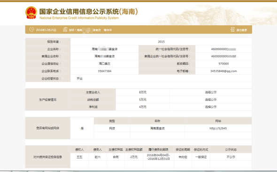Click the user profile icon in gold bar
The height and width of the screenshot is (172, 277).
[65, 29]
